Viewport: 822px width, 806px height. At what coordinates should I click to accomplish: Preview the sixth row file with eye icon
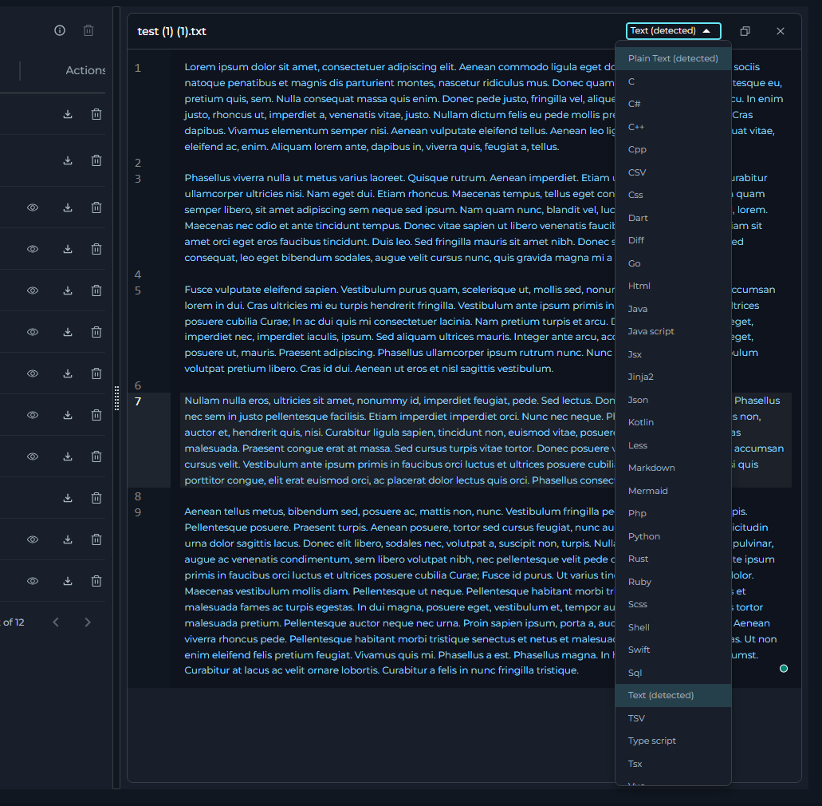[33, 332]
